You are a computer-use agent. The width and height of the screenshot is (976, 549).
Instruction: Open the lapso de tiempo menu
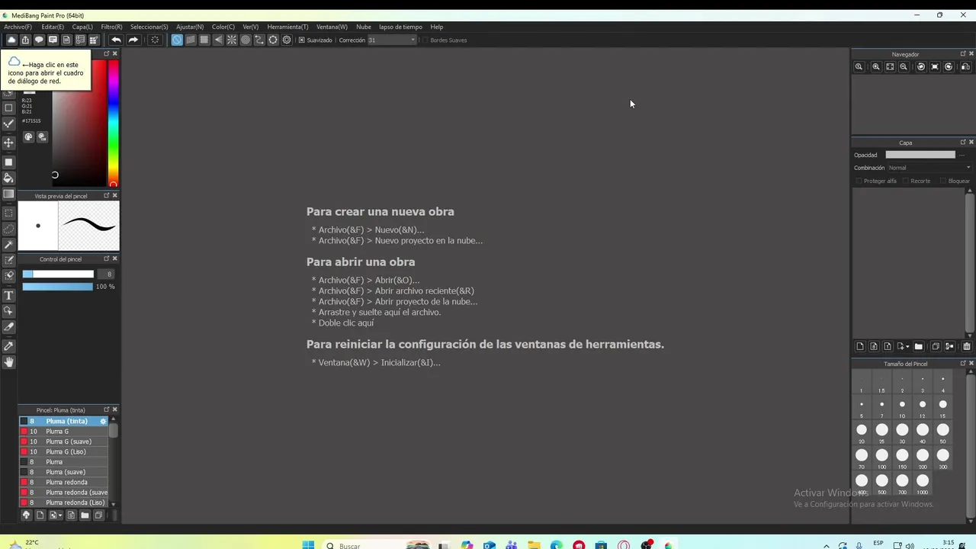[400, 27]
